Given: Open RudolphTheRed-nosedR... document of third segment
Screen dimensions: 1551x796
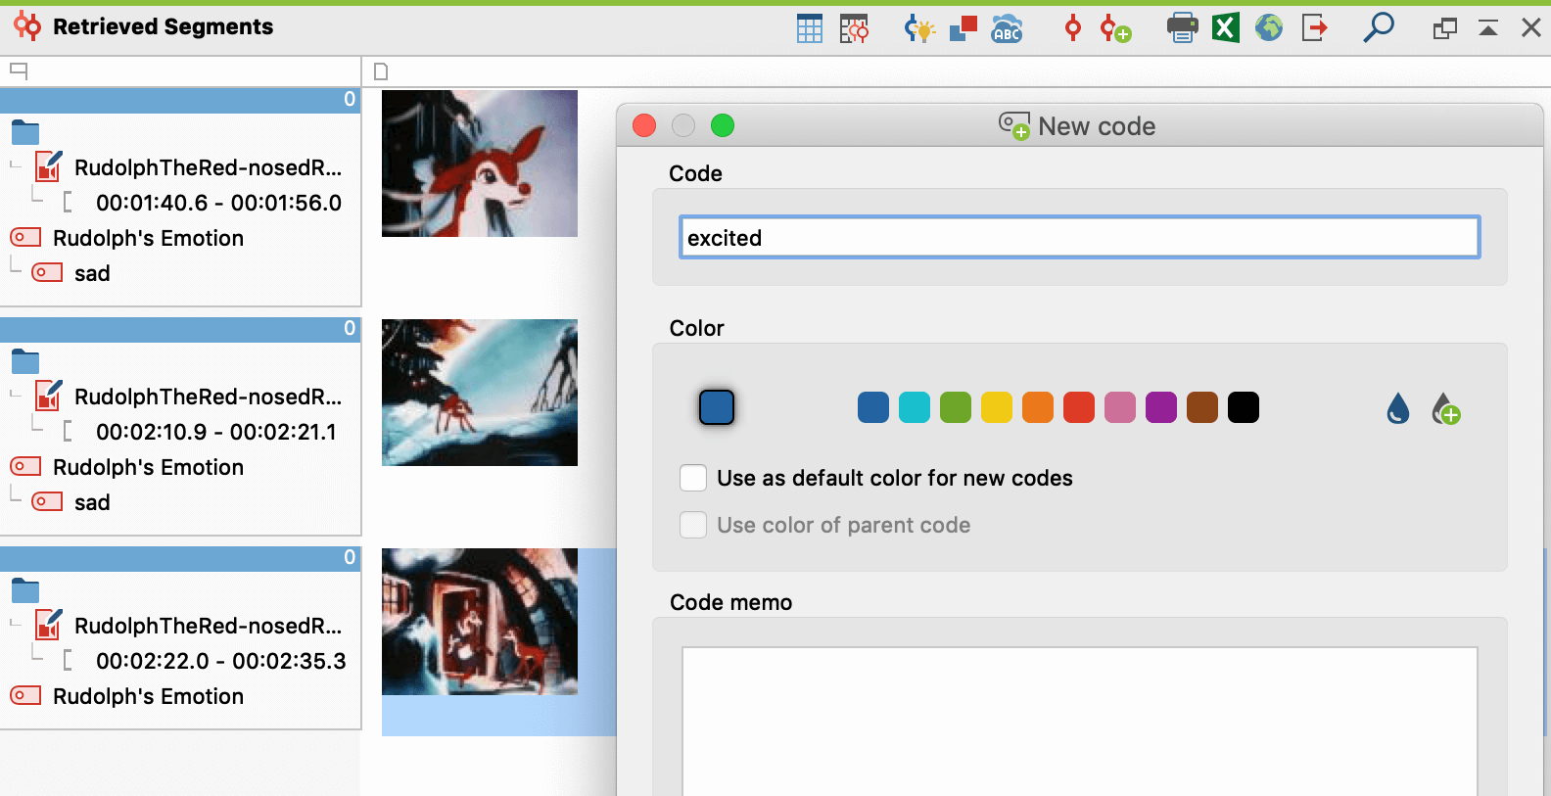Looking at the screenshot, I should (208, 626).
